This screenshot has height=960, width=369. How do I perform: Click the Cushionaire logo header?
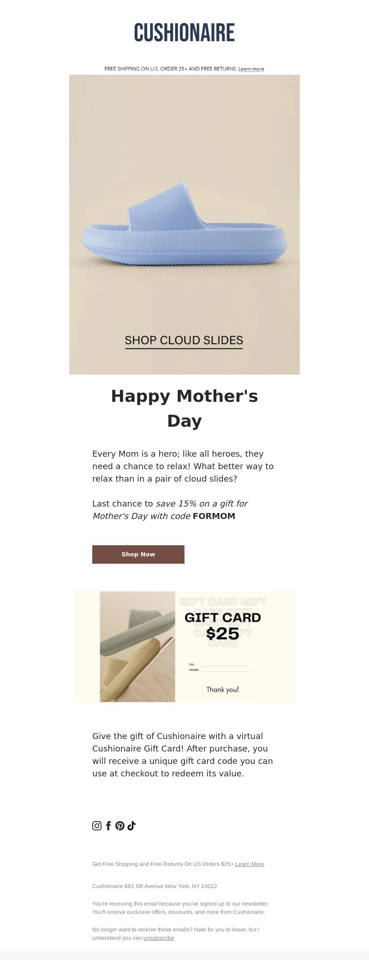point(184,33)
